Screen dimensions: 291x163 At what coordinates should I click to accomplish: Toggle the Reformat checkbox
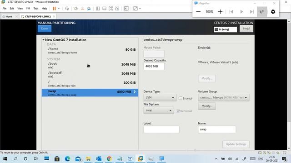[178, 111]
